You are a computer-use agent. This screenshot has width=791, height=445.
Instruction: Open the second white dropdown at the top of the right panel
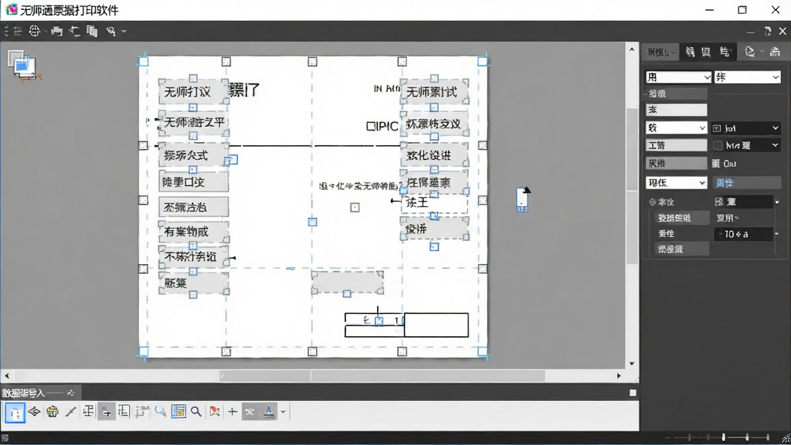click(748, 76)
